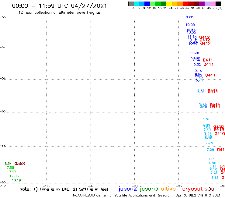
Task: Select the yellow legend color segment
Action: click(x=169, y=4)
